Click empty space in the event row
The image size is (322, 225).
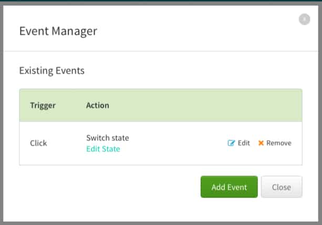pos(173,144)
